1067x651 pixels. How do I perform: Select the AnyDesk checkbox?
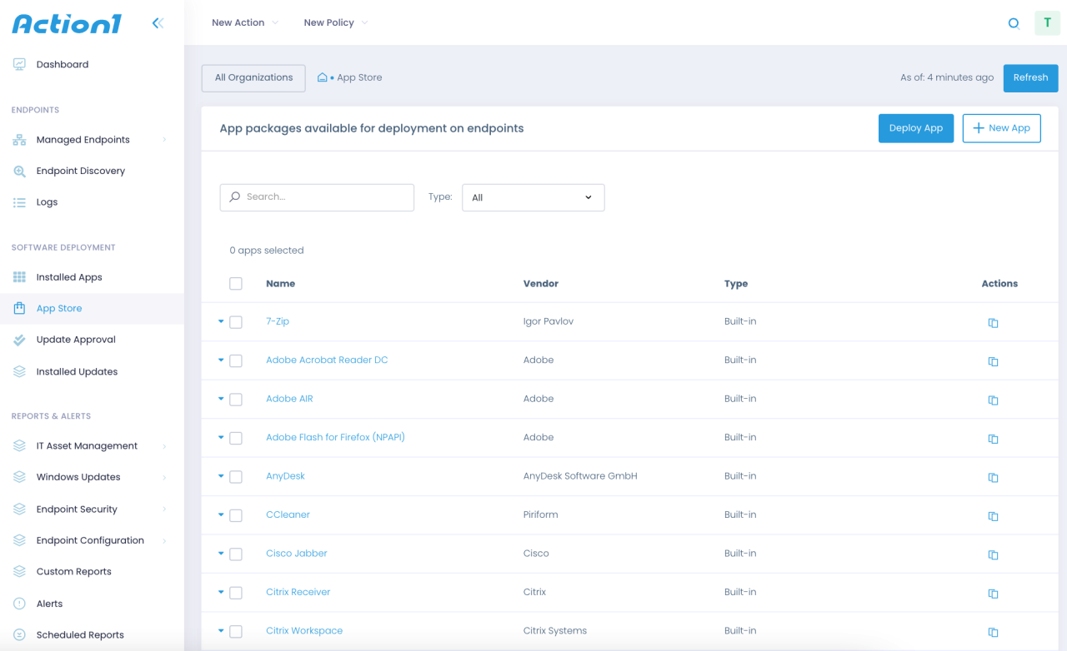(x=236, y=477)
